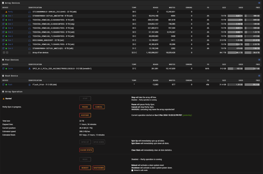The width and height of the screenshot is (263, 174).
Task: Click the TOSHIBA_HDWG180_61A0A00AFBEG disk identification
Action: click(53, 20)
